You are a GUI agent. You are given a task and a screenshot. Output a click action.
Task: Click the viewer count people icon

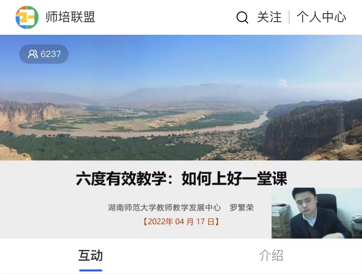(x=32, y=54)
